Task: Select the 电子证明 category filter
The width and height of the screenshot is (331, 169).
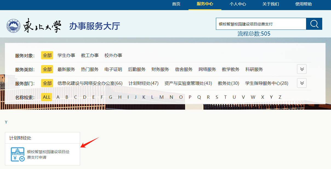Action: pyautogui.click(x=113, y=69)
